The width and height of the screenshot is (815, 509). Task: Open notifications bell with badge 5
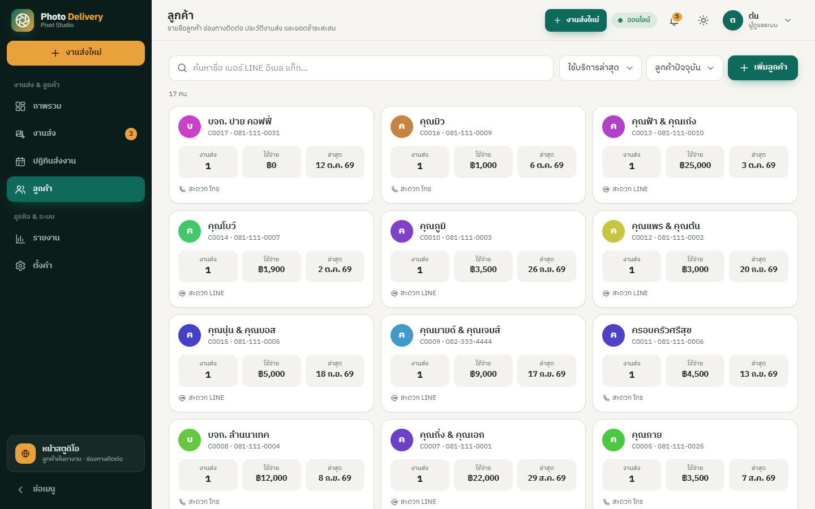click(674, 20)
